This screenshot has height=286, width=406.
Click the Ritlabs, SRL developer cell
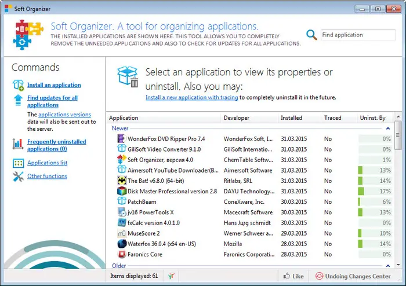(238, 181)
